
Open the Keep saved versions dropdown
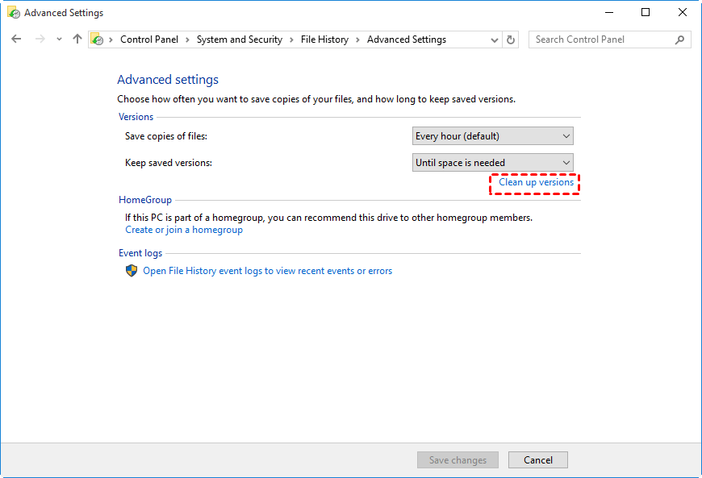click(492, 163)
